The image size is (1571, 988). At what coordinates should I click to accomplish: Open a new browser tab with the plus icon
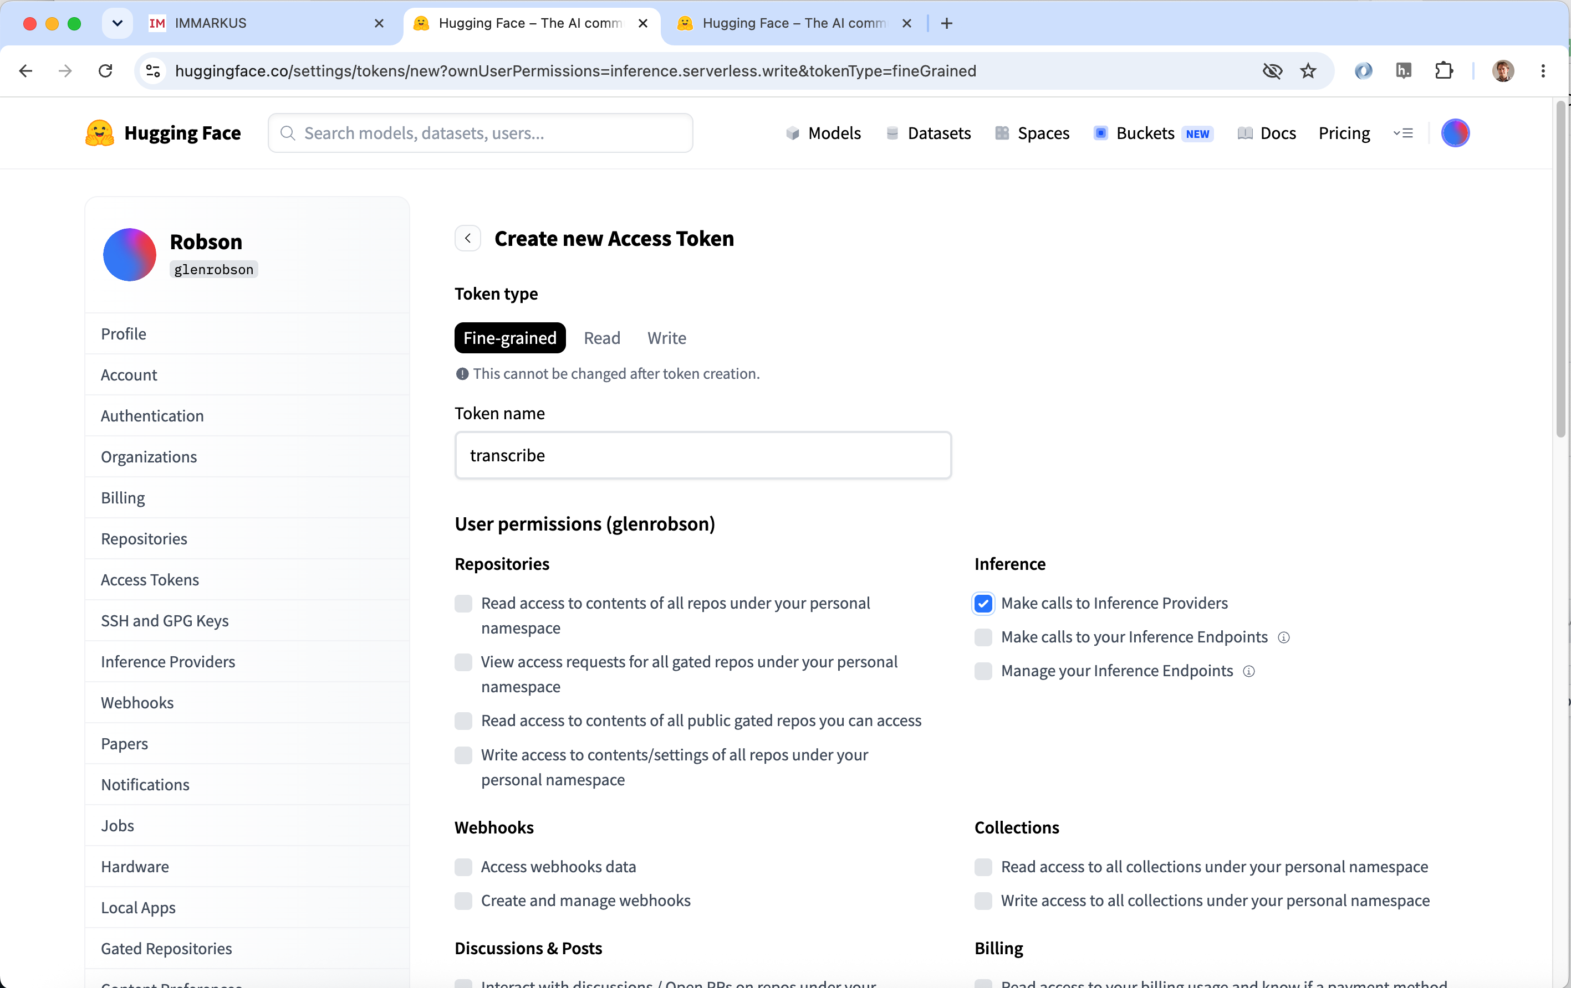pyautogui.click(x=947, y=23)
